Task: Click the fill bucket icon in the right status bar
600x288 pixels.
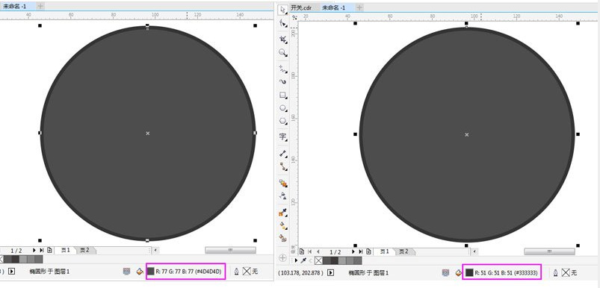Action: pyautogui.click(x=458, y=273)
